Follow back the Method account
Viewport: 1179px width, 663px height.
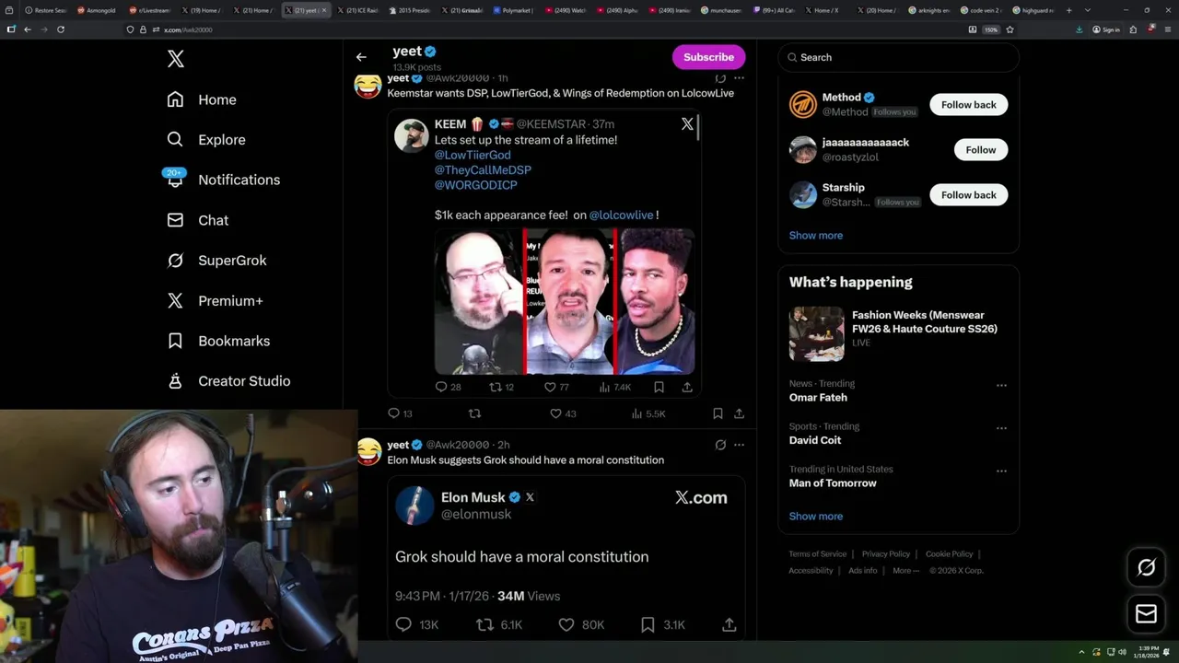(968, 105)
